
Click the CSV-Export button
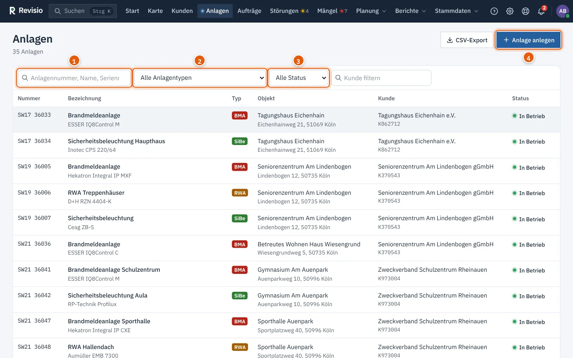click(x=467, y=40)
